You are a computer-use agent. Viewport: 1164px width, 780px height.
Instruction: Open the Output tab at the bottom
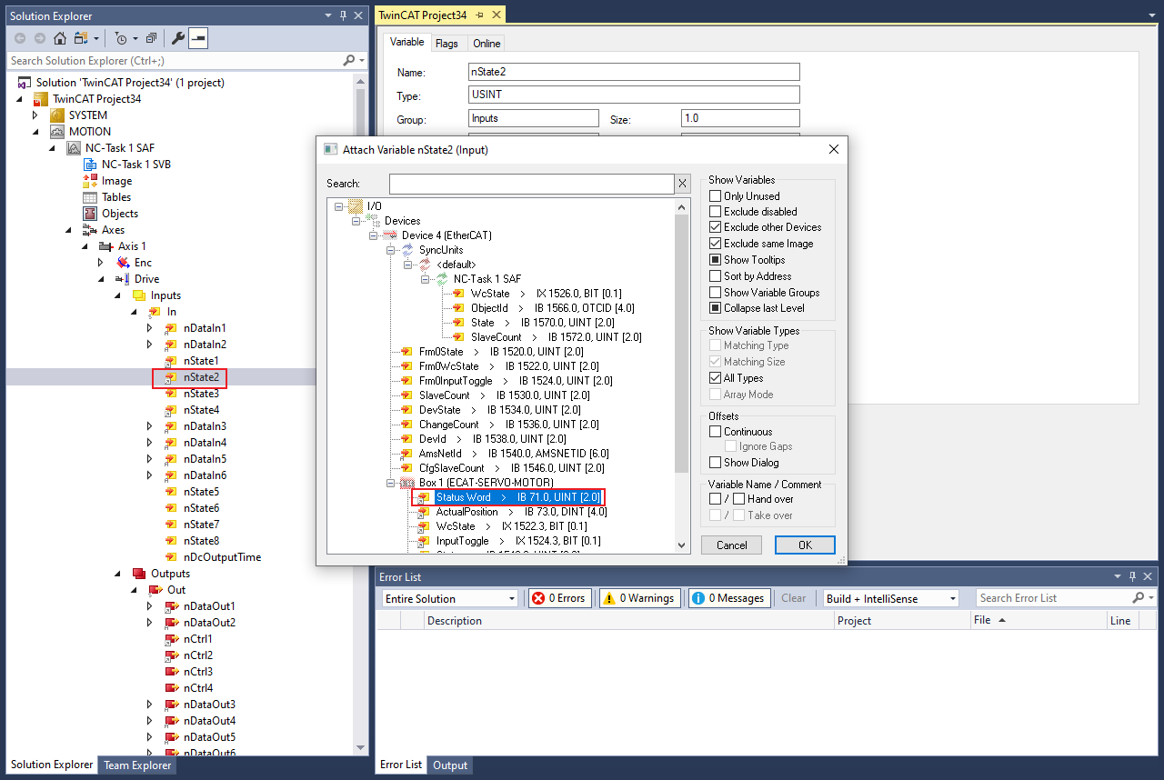[x=450, y=765]
